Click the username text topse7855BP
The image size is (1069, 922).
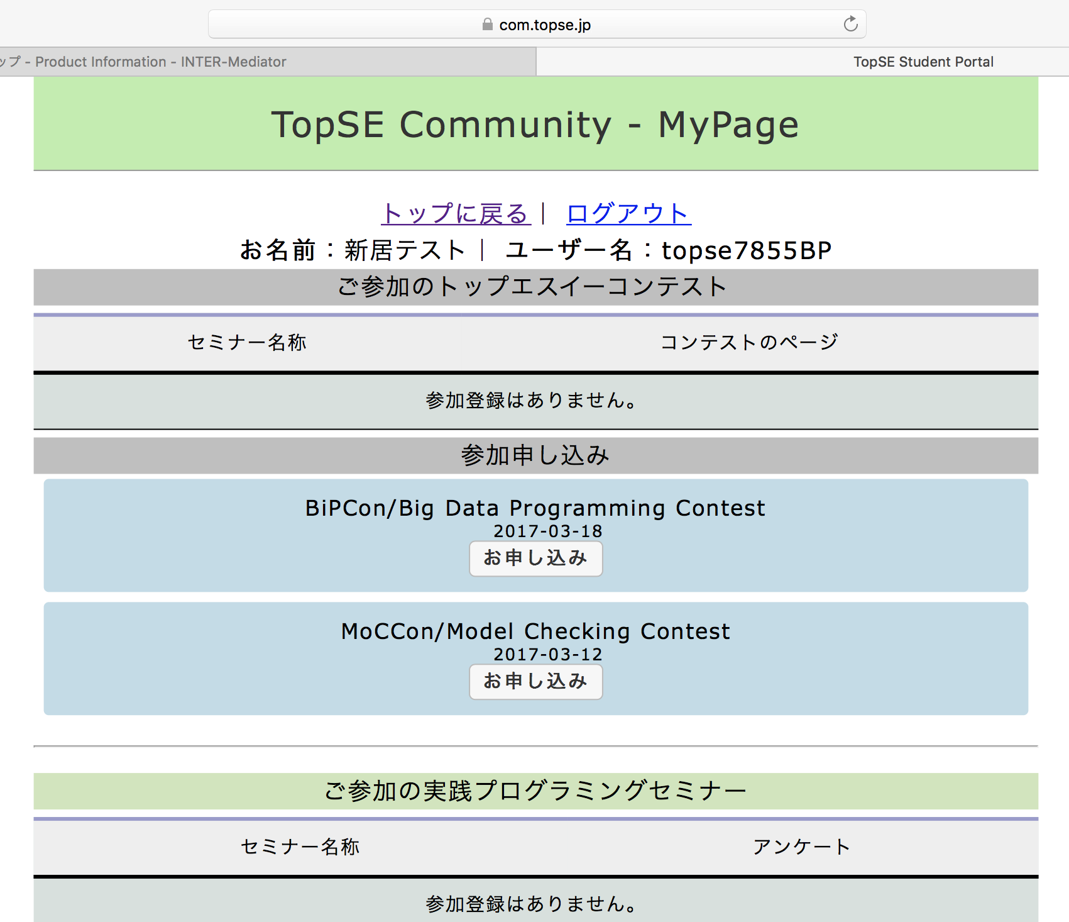tap(747, 250)
